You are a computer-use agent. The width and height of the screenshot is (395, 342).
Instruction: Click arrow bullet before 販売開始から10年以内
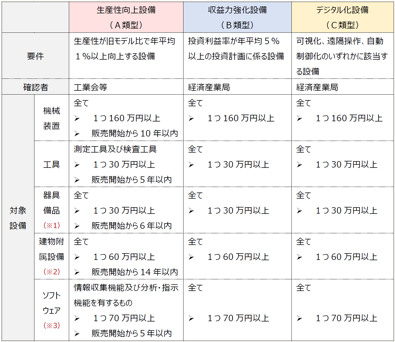77,134
